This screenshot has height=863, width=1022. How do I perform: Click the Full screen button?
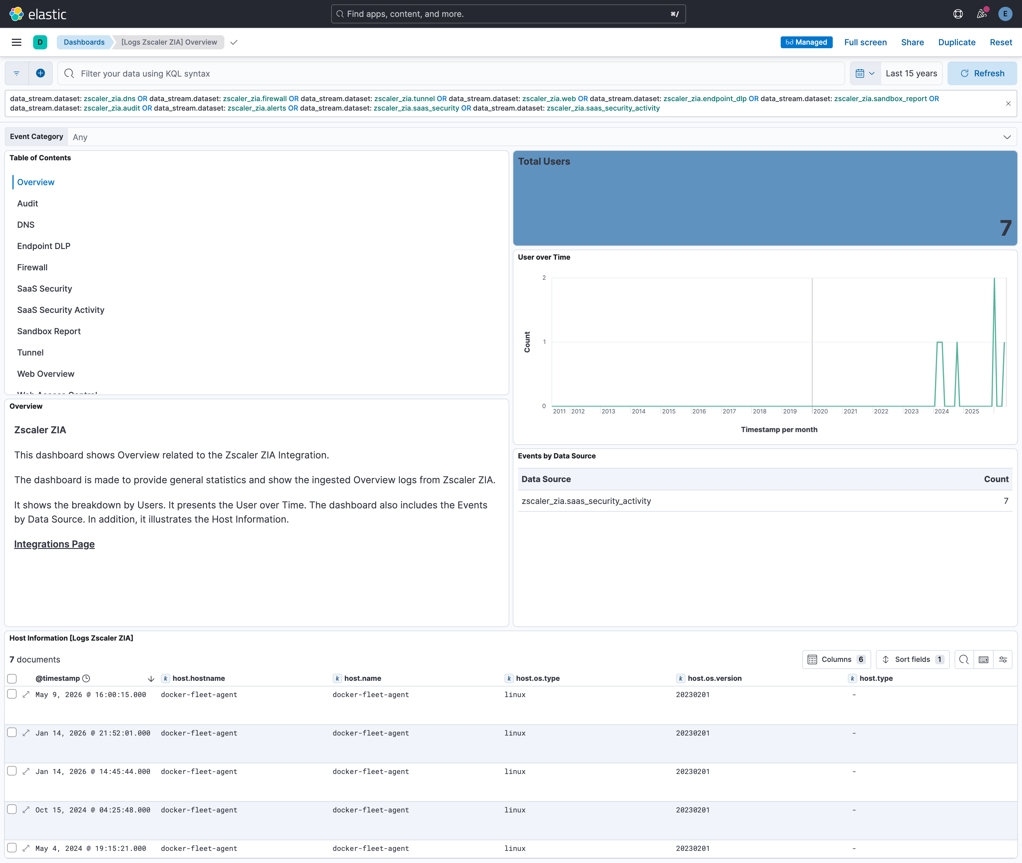(x=865, y=42)
